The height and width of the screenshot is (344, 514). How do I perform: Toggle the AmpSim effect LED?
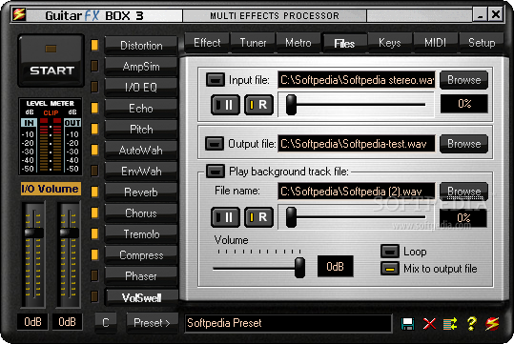94,66
